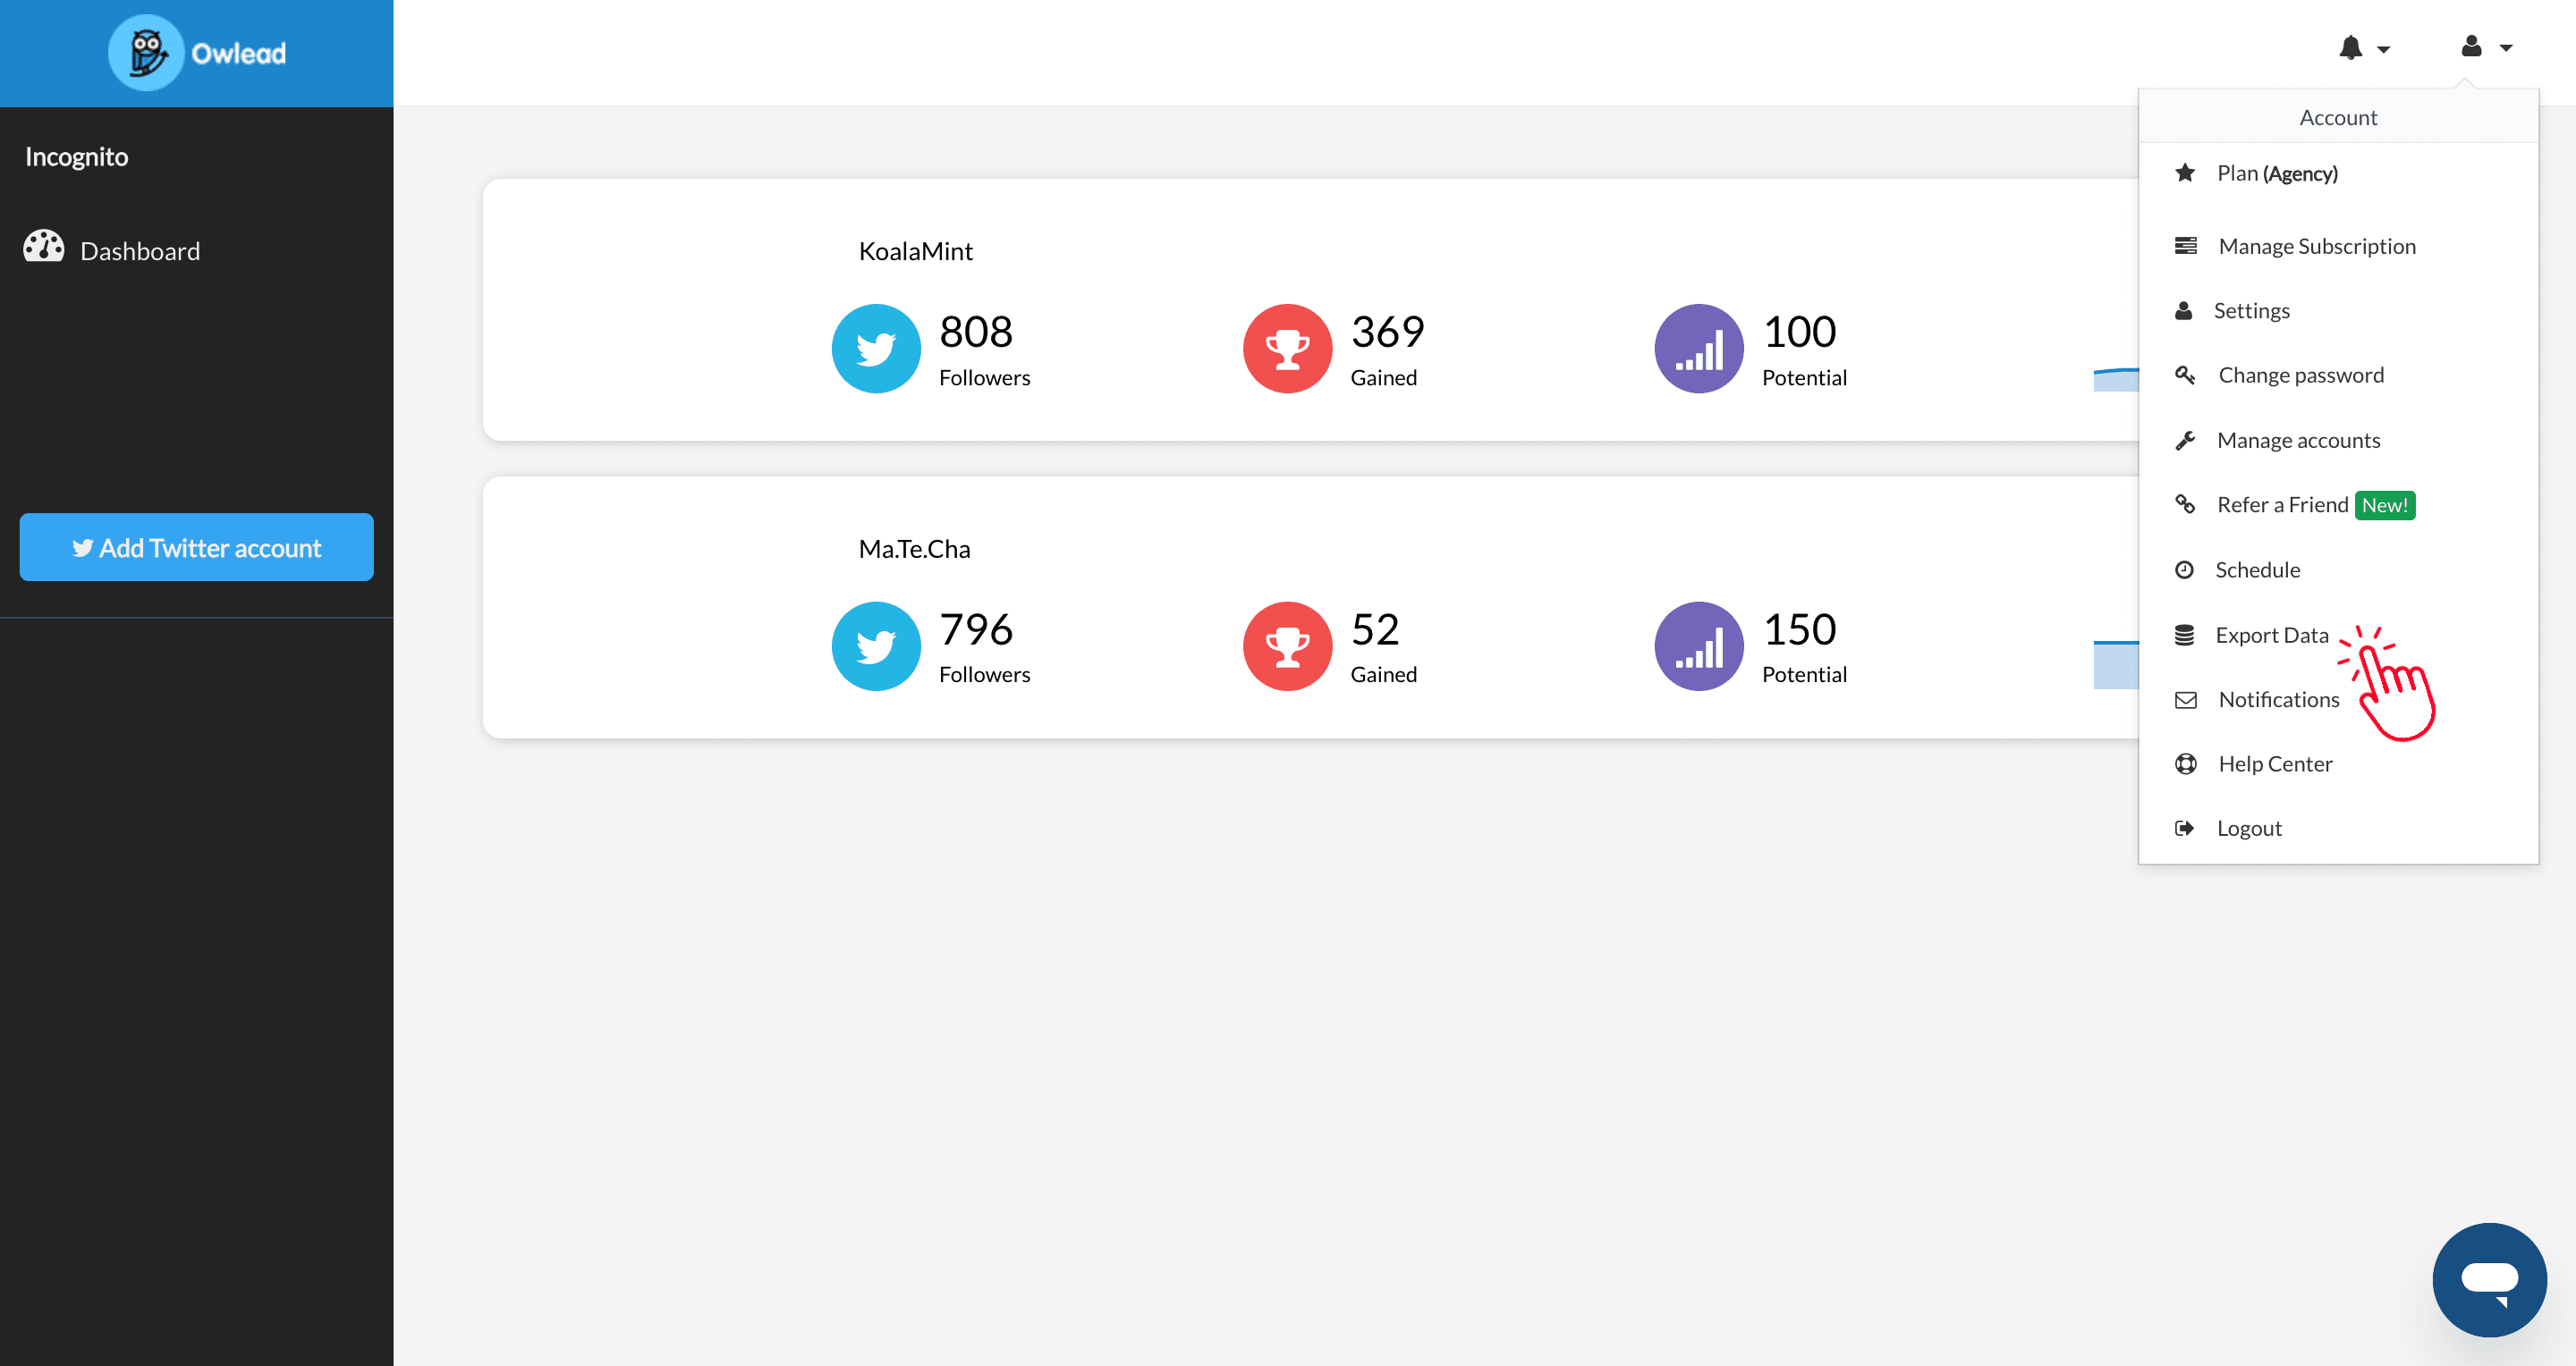Select Export Data menu entry

(2270, 635)
